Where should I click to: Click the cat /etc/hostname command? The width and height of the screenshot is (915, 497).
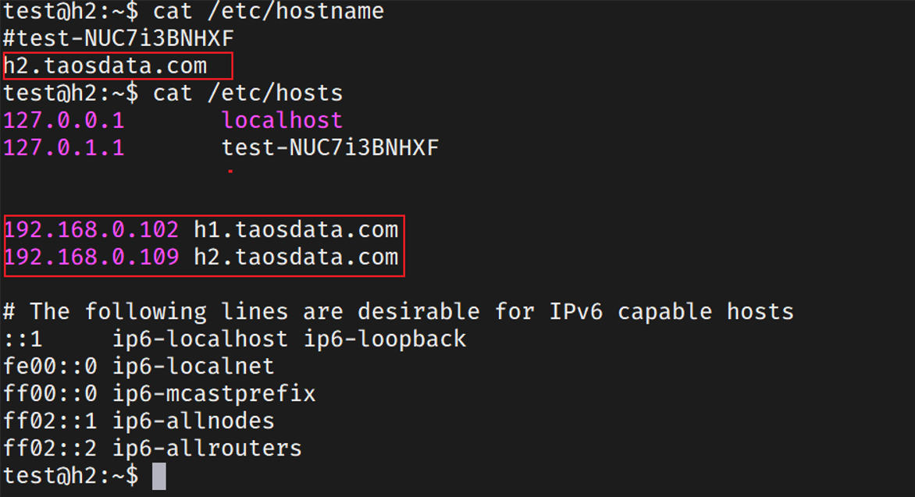pos(269,11)
